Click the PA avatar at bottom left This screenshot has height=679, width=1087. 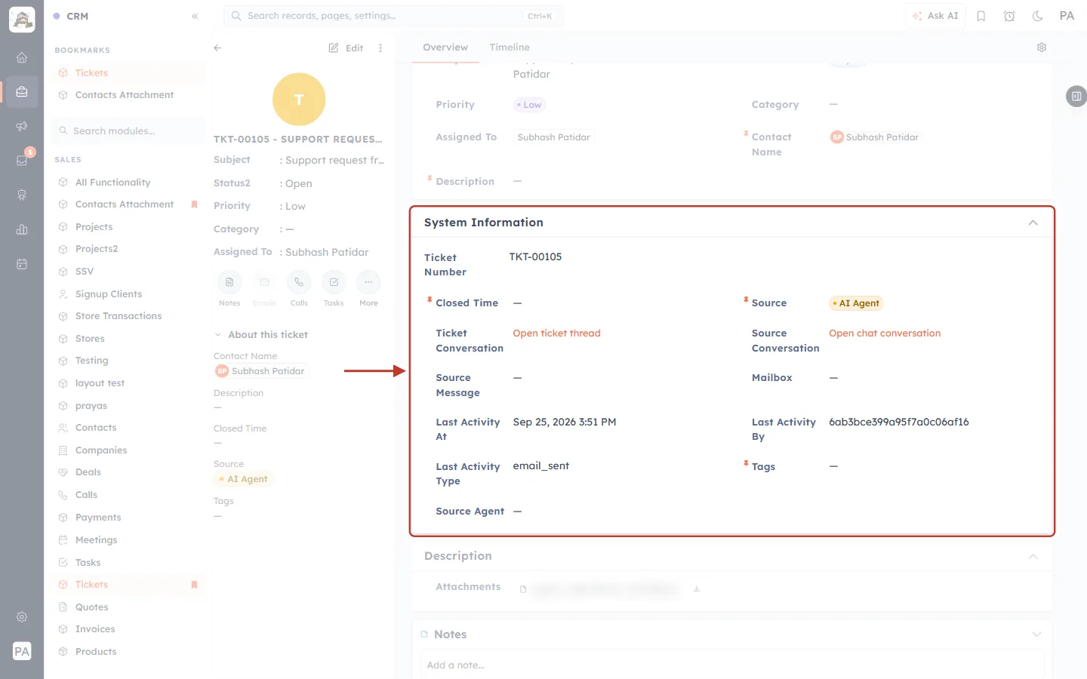[x=22, y=651]
